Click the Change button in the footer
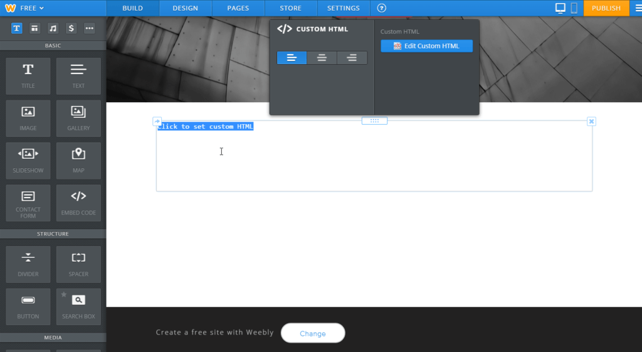 (313, 333)
